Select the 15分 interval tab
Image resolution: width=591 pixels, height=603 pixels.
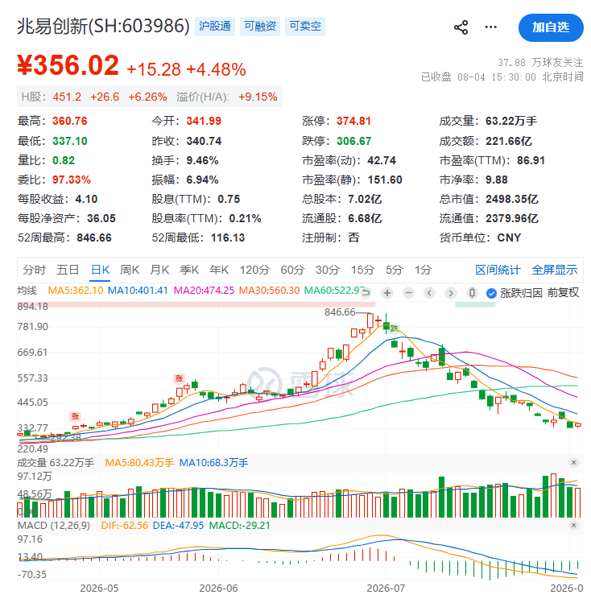coord(362,270)
